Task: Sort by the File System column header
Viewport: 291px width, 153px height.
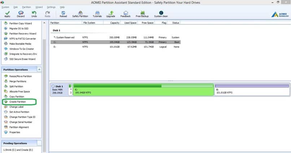Action: coord(93,23)
